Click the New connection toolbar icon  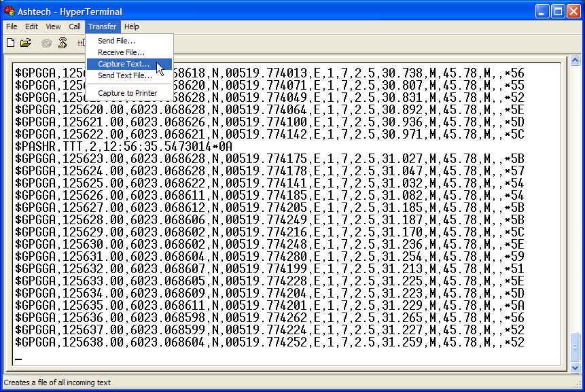click(10, 43)
